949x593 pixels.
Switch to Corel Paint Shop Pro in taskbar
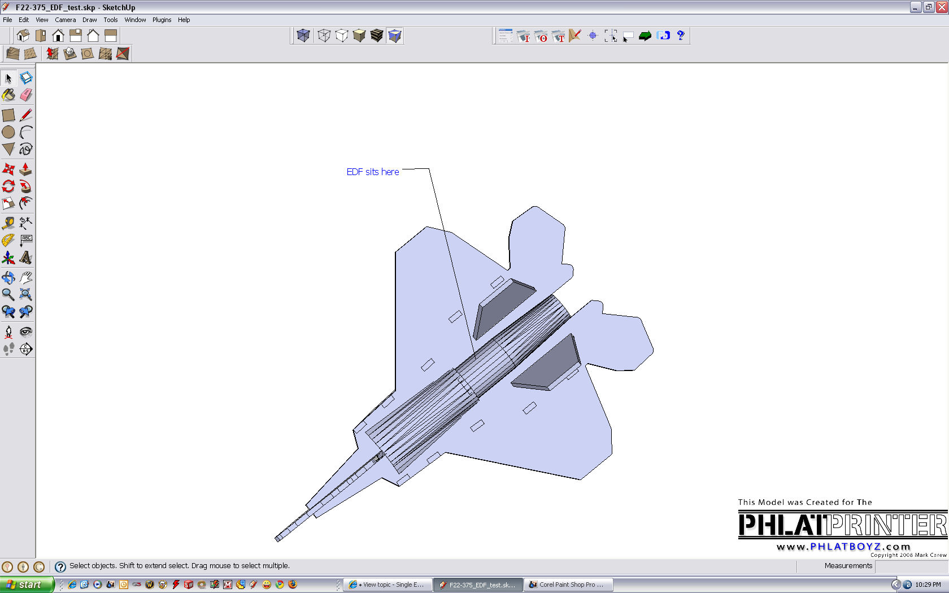point(568,585)
